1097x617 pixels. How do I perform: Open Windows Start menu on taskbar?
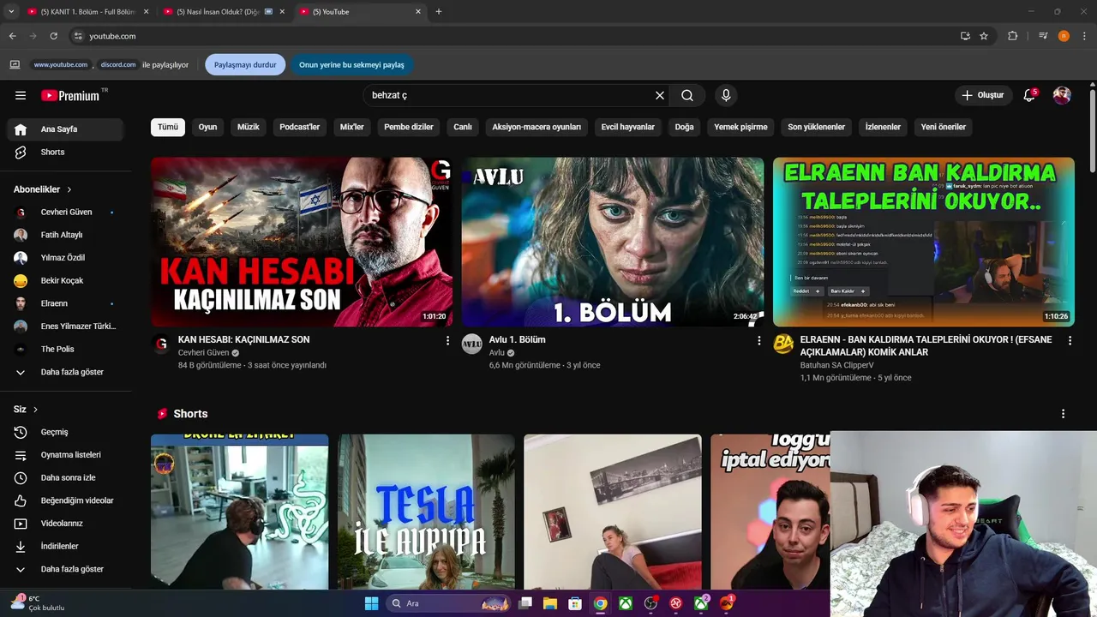(371, 603)
